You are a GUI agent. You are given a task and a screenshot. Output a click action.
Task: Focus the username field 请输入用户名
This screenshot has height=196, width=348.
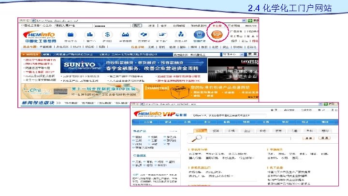point(73,26)
